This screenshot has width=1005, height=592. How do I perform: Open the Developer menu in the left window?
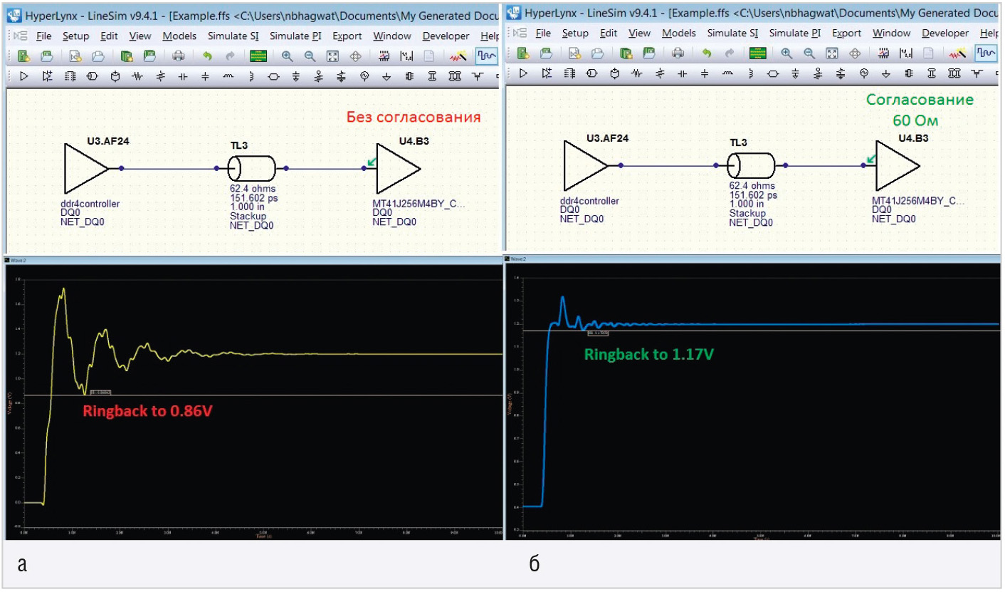tap(446, 36)
